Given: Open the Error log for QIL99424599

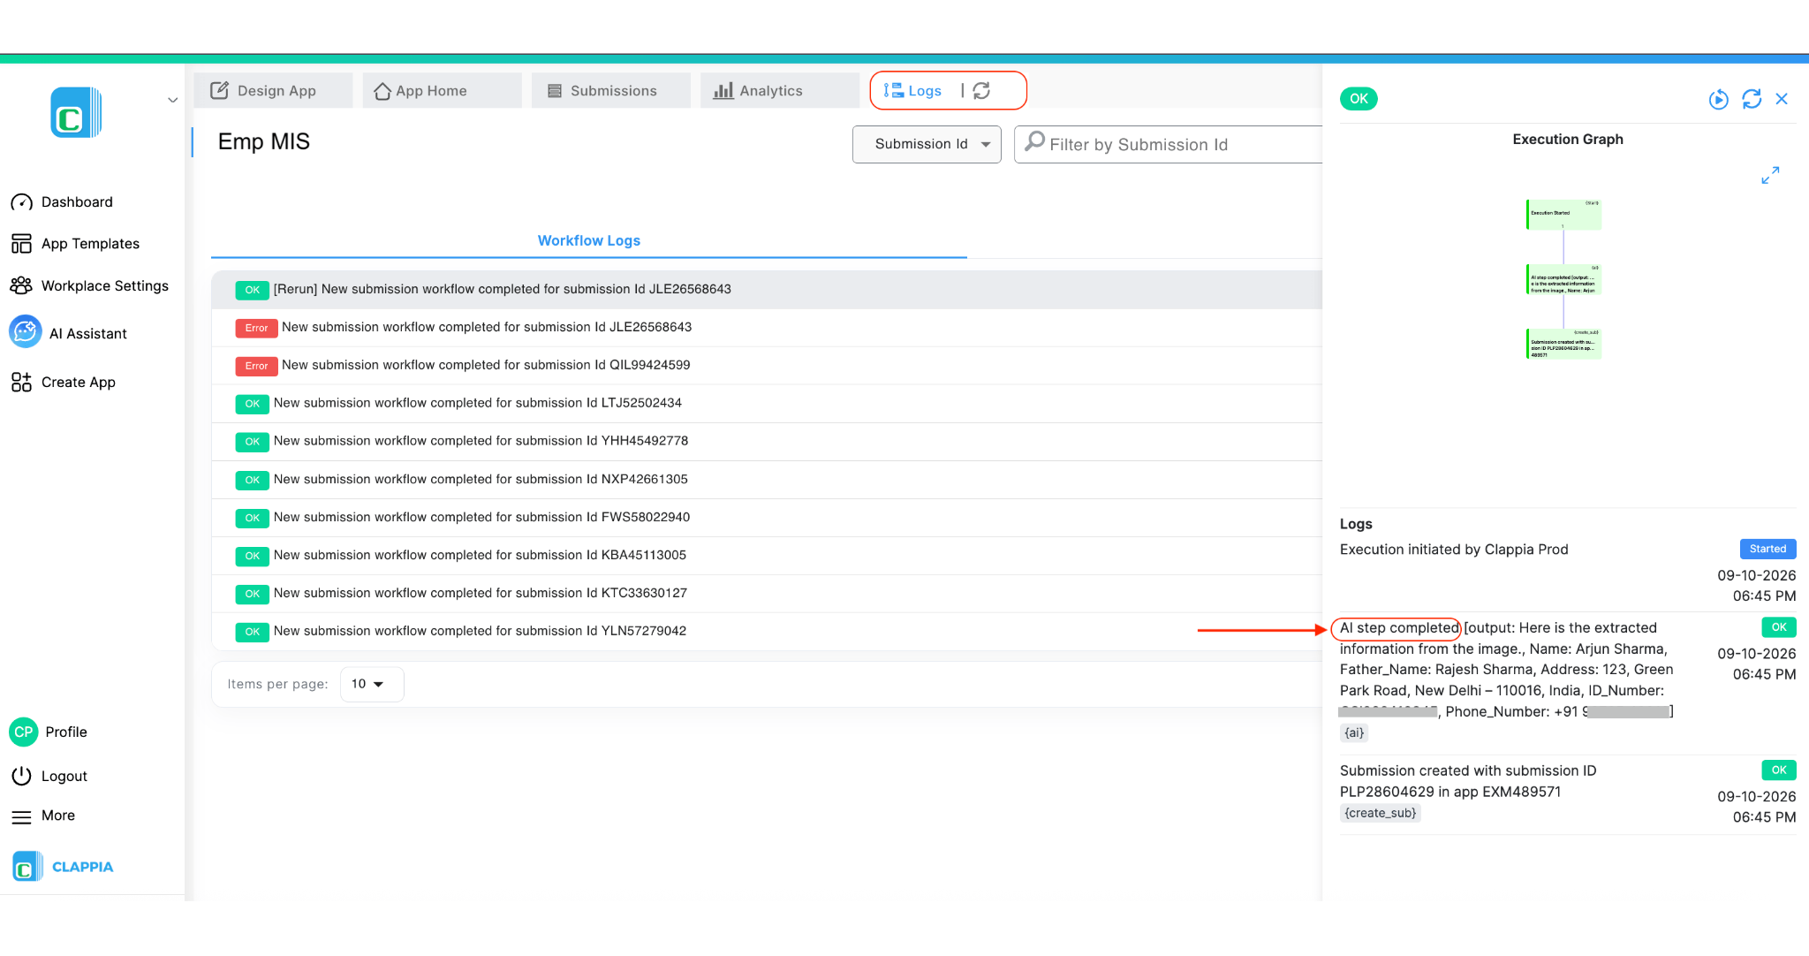Looking at the screenshot, I should [x=767, y=366].
